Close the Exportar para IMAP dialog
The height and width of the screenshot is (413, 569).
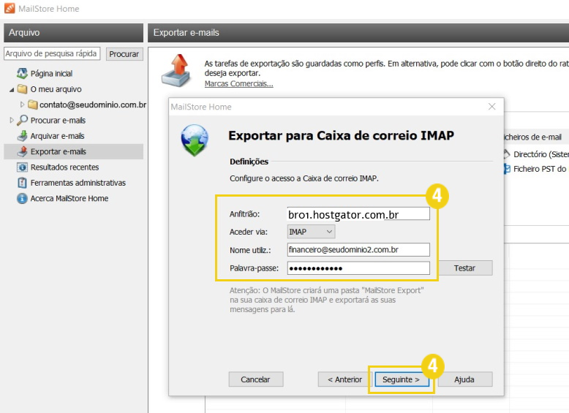[491, 107]
